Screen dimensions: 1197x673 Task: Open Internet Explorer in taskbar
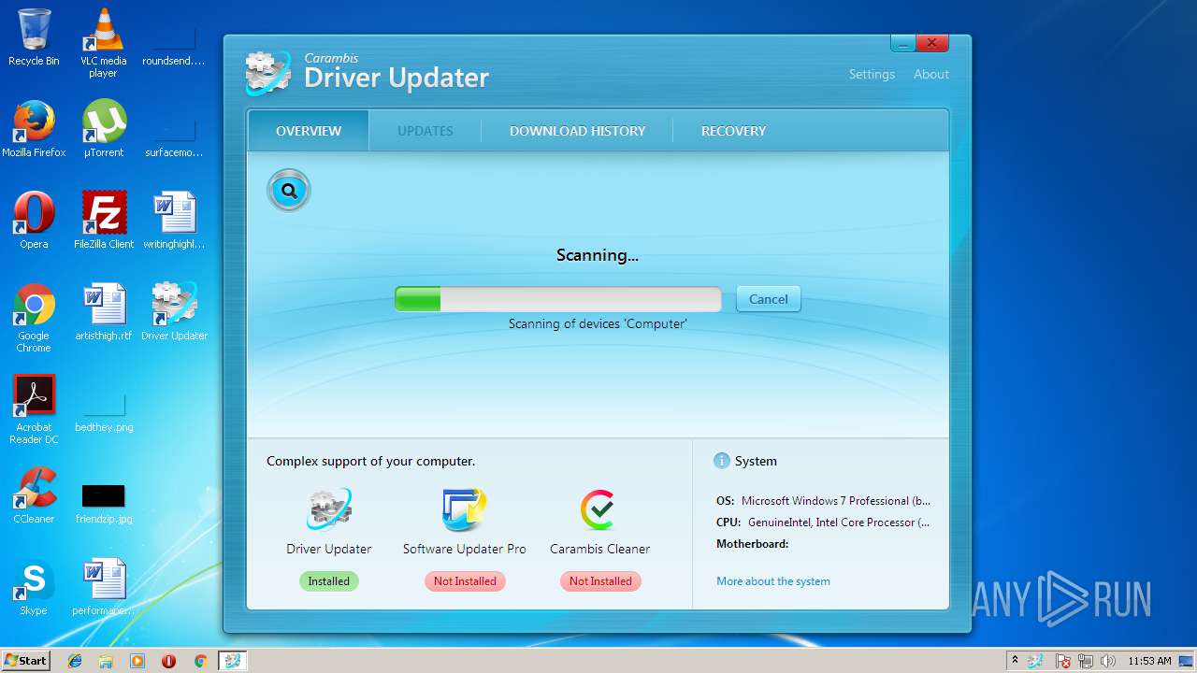point(75,661)
